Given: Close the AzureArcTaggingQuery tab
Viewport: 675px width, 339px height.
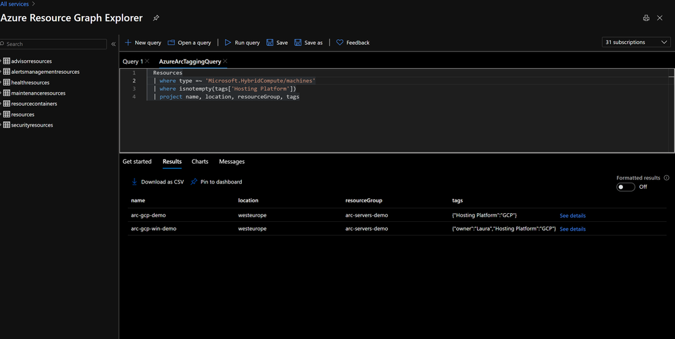Looking at the screenshot, I should point(225,62).
